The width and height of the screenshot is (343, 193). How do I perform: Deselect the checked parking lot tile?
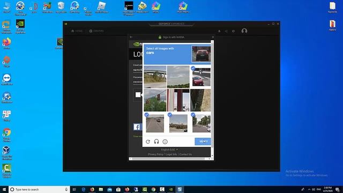coord(178,123)
